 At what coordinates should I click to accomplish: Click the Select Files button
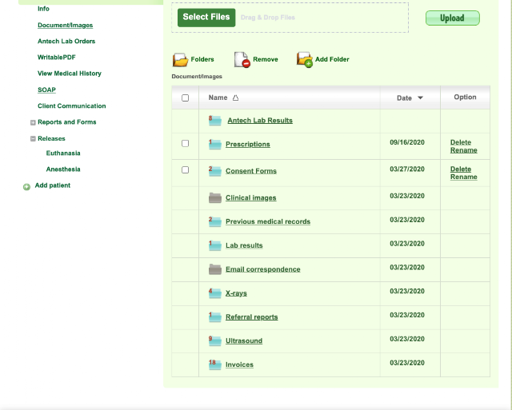click(x=206, y=18)
